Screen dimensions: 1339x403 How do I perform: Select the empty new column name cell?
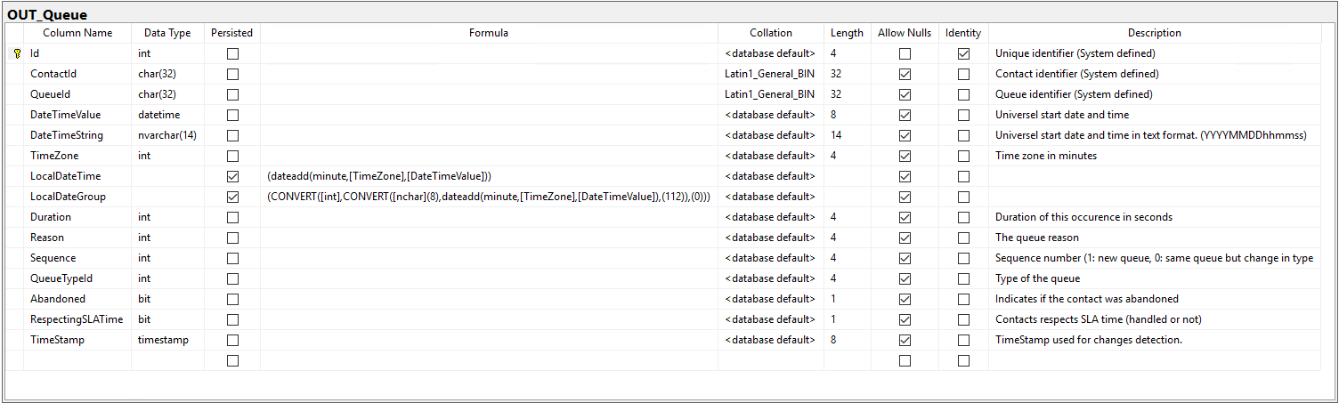click(x=77, y=360)
